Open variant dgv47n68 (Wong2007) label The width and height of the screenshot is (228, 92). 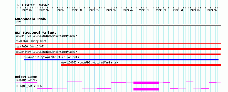(30, 46)
